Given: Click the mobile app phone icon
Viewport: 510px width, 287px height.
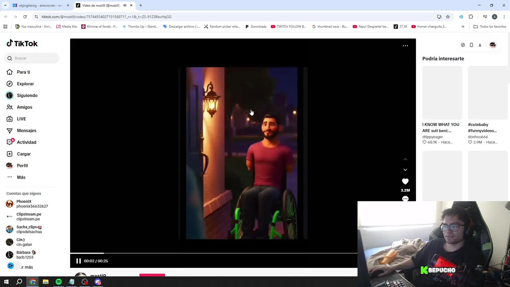Looking at the screenshot, I should click(x=471, y=45).
